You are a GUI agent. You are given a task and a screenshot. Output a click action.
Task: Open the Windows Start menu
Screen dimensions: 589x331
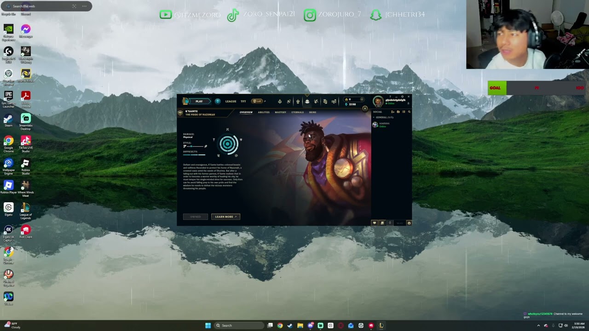click(208, 325)
